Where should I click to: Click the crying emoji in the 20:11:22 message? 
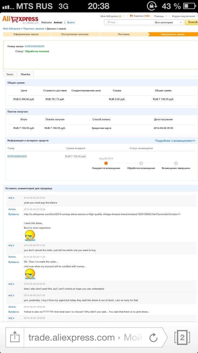[30, 274]
